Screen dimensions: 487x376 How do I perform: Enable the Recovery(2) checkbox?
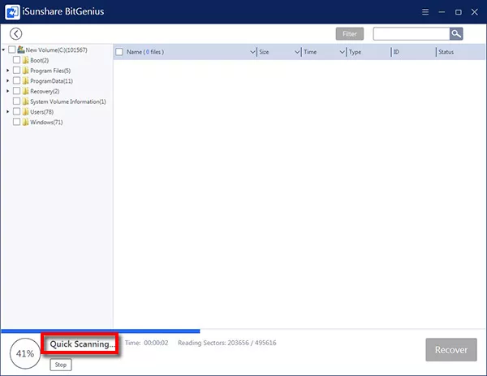click(16, 91)
